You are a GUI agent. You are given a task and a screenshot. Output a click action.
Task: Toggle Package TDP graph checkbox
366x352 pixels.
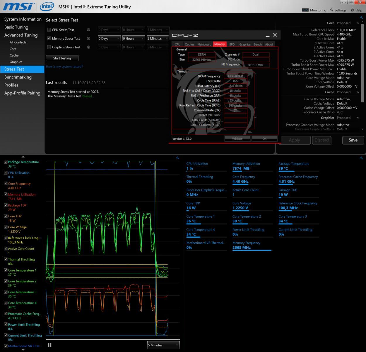[x=6, y=205]
